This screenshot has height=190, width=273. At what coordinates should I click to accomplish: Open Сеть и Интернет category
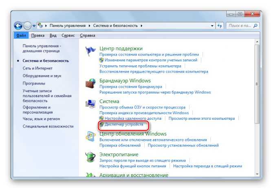click(37, 68)
